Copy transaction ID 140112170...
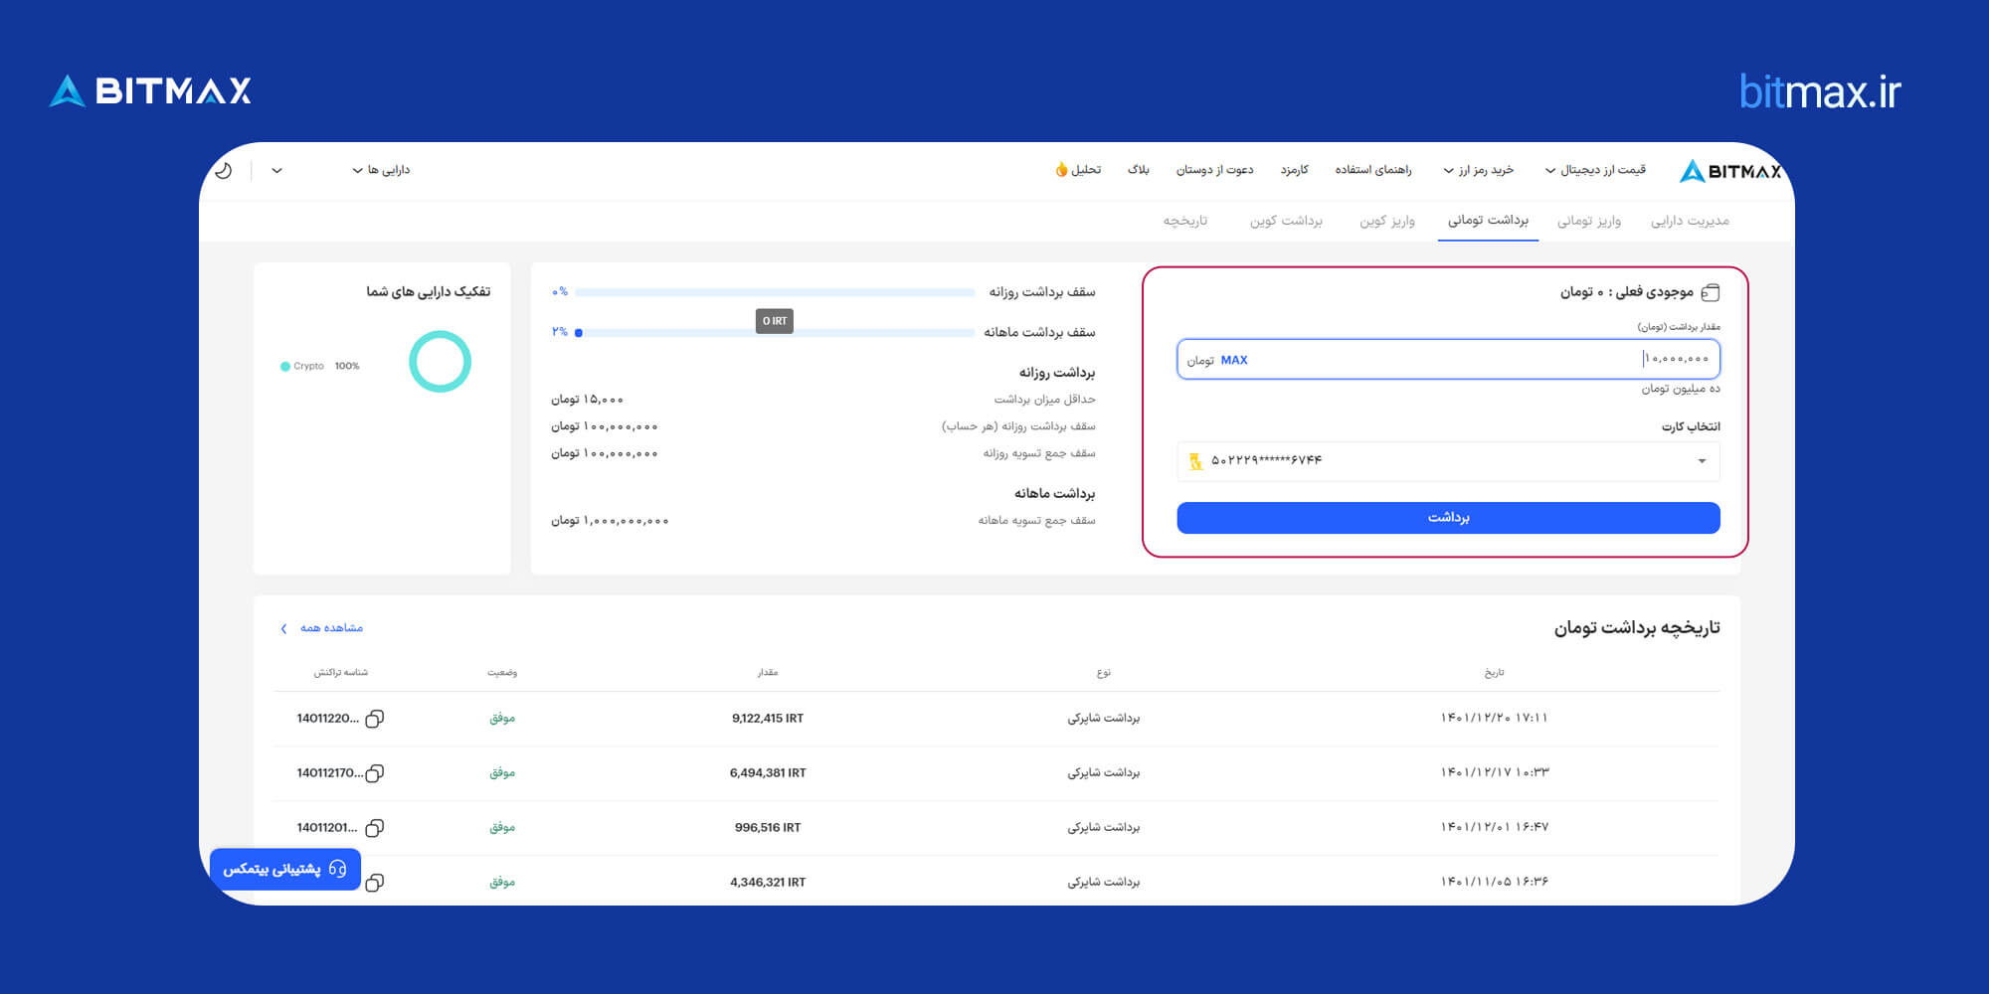 (x=375, y=773)
